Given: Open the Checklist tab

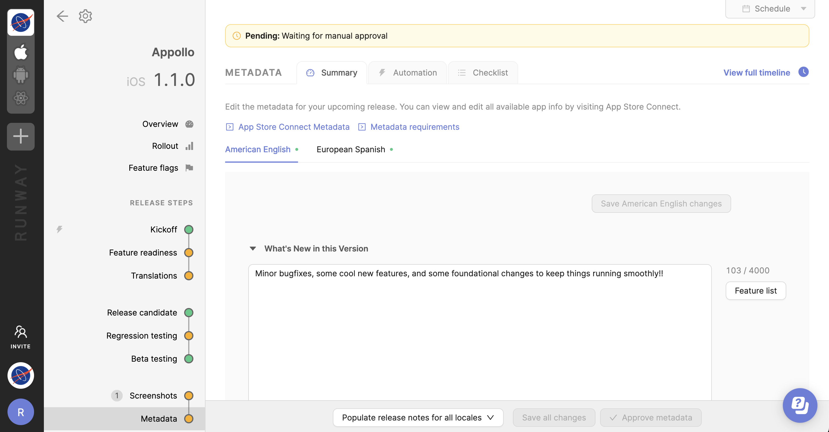Looking at the screenshot, I should [x=483, y=73].
